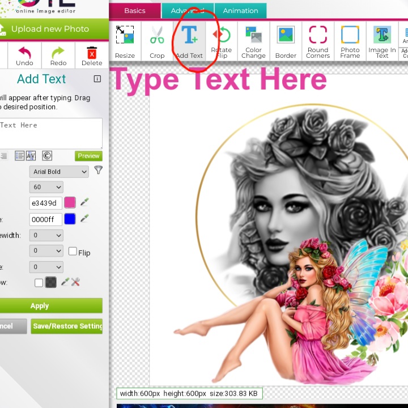Toggle the shadow checkbox

point(39,283)
